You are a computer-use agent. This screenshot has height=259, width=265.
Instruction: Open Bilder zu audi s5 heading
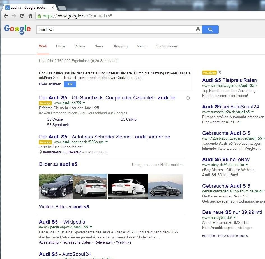pos(58,164)
